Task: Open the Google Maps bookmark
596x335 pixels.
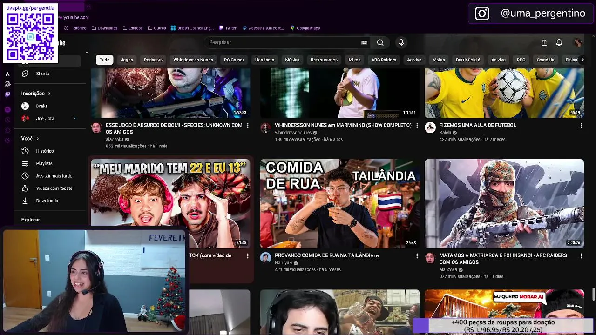Action: (x=305, y=28)
